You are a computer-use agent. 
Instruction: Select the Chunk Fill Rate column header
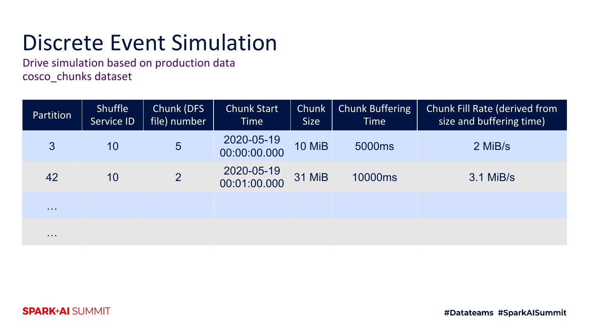(x=492, y=115)
